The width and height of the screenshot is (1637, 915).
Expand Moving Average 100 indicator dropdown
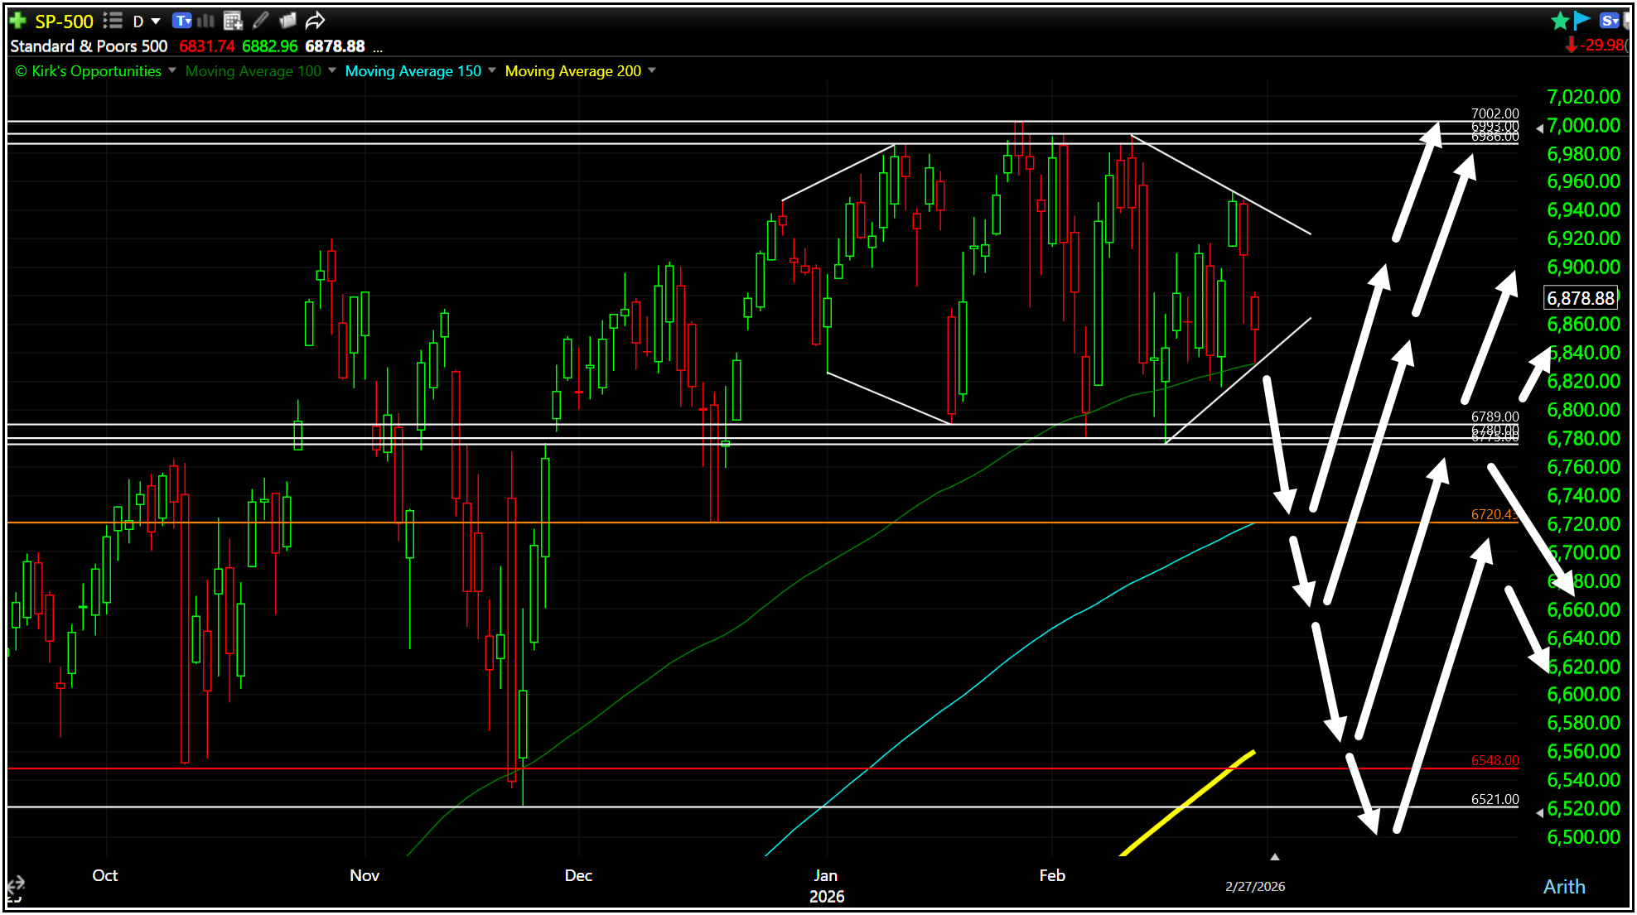coord(332,70)
